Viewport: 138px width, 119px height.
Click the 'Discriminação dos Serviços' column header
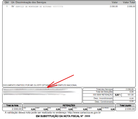31,2
